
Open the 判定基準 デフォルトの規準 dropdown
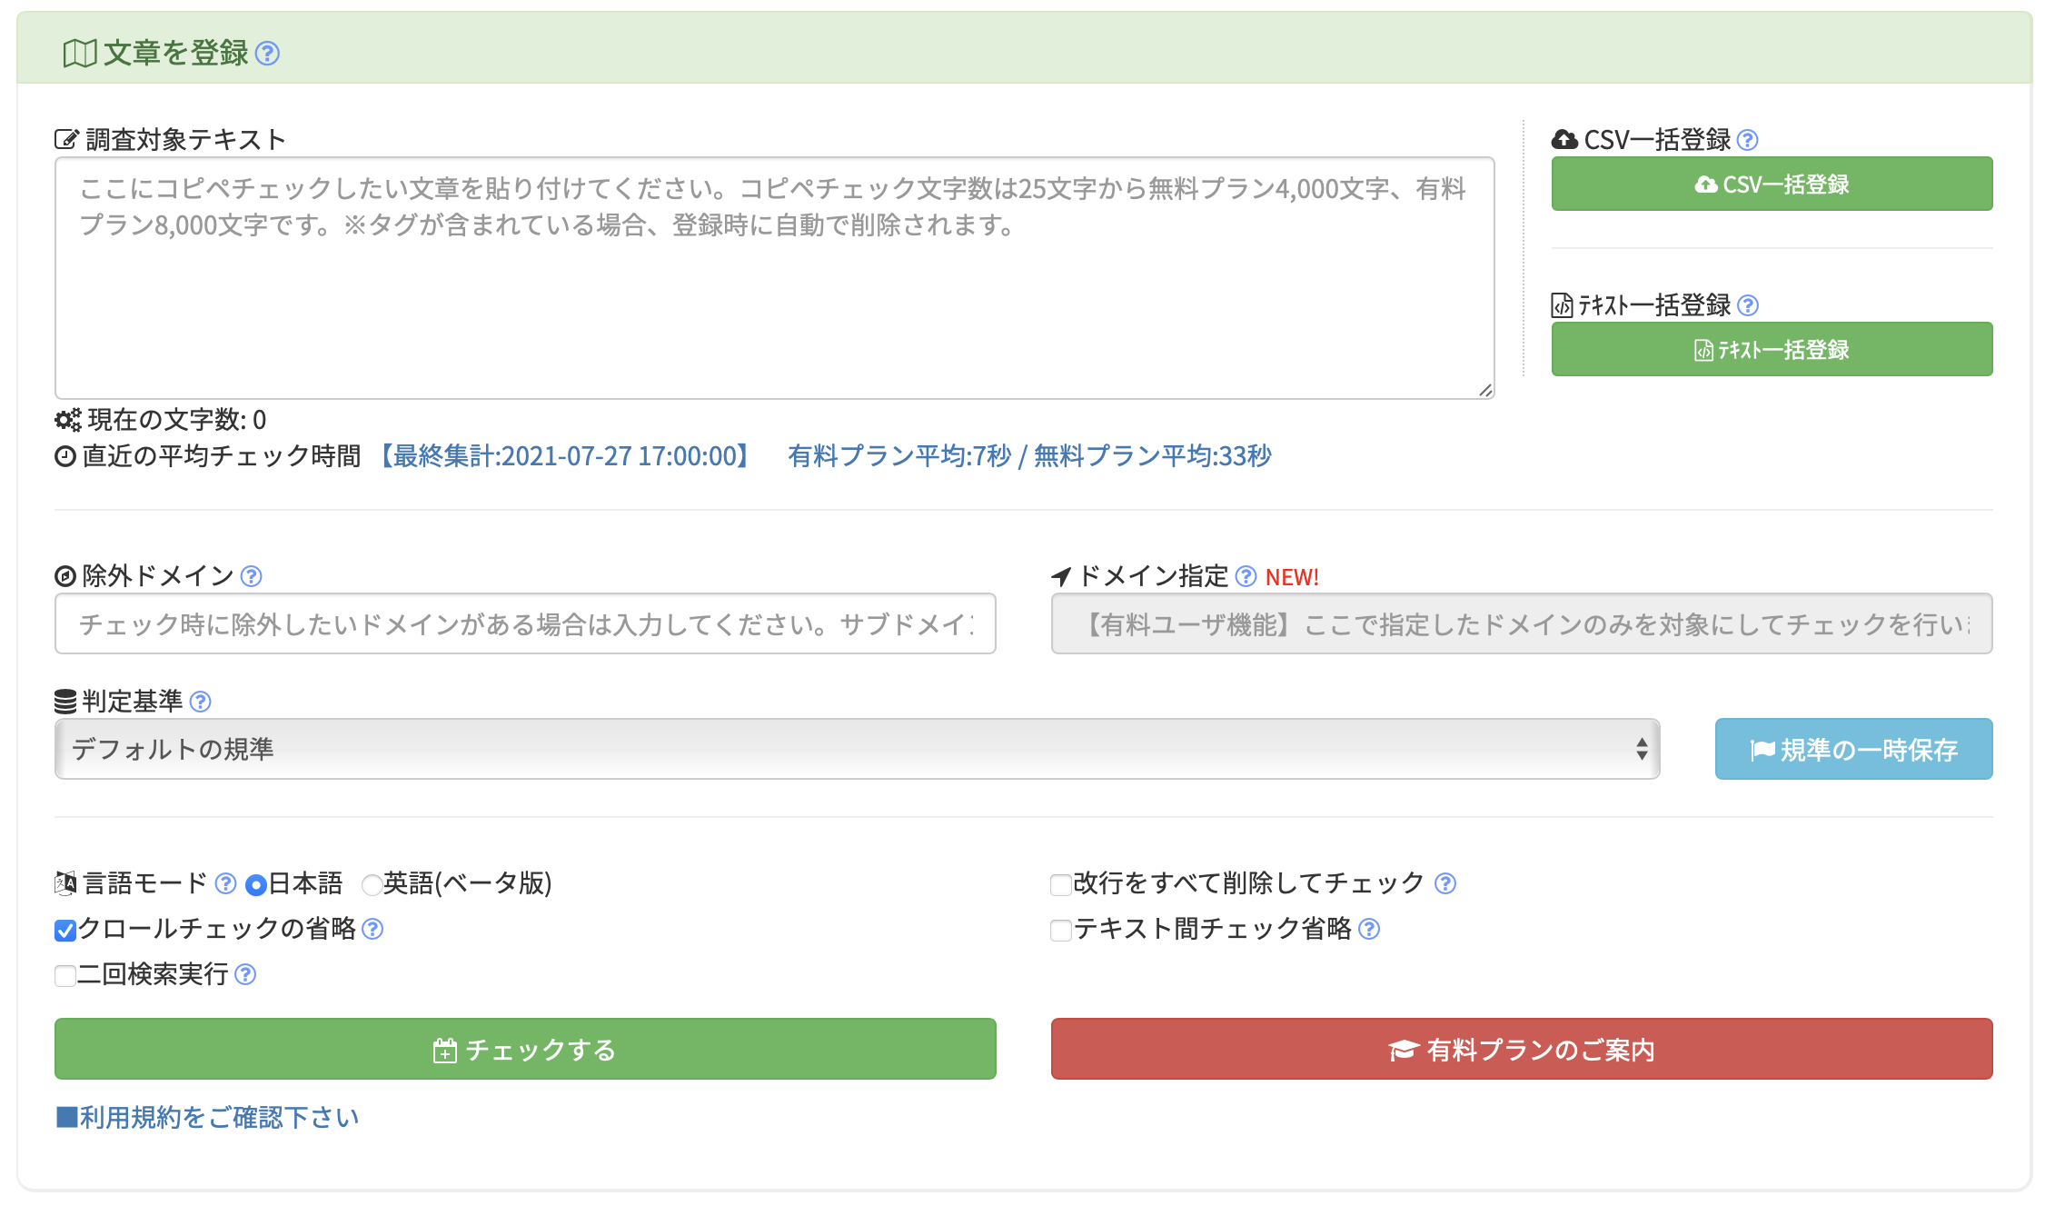[857, 749]
